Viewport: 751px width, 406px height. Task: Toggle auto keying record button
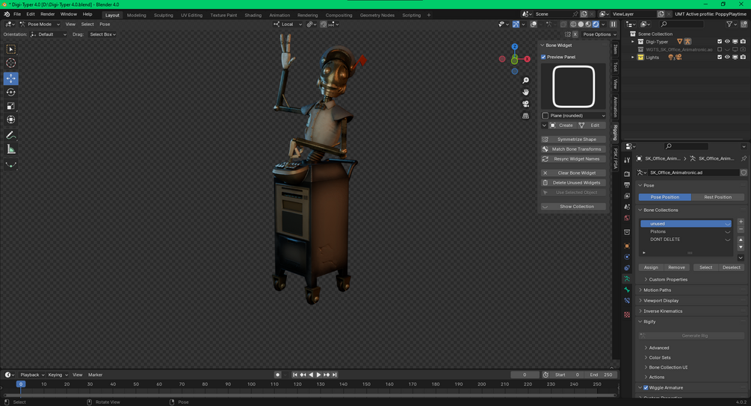[277, 375]
